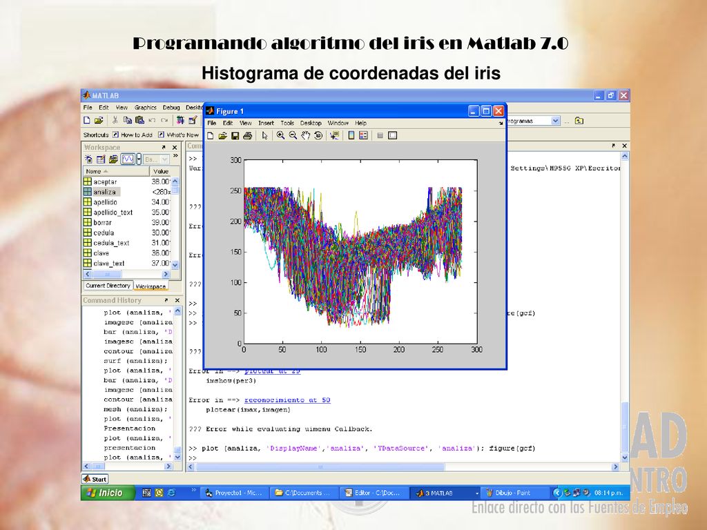The image size is (707, 530).
Task: Open the Graphics menu in MATLAB window
Action: (x=145, y=108)
